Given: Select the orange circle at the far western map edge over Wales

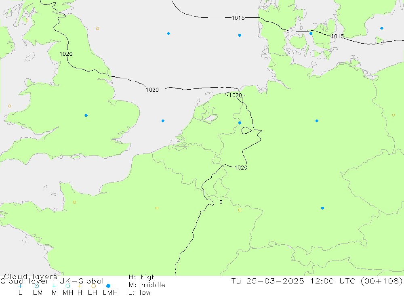Looking at the screenshot, I should [x=10, y=106].
